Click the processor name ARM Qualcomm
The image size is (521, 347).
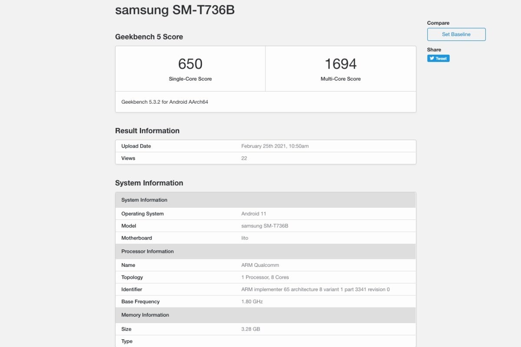[x=260, y=265]
